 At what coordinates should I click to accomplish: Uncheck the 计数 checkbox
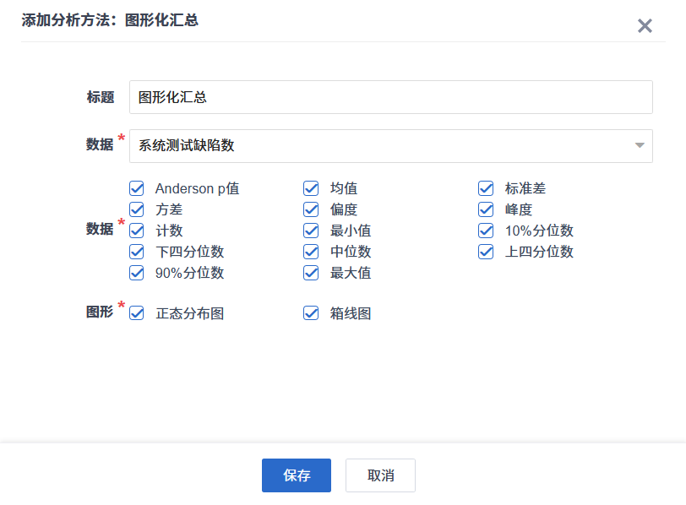(137, 231)
